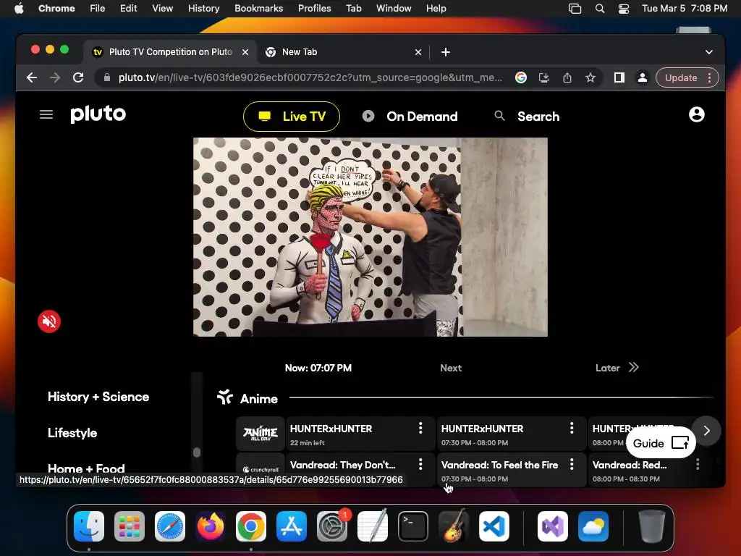This screenshot has width=741, height=556.
Task: Open GarageBand from the Dock
Action: click(x=454, y=526)
